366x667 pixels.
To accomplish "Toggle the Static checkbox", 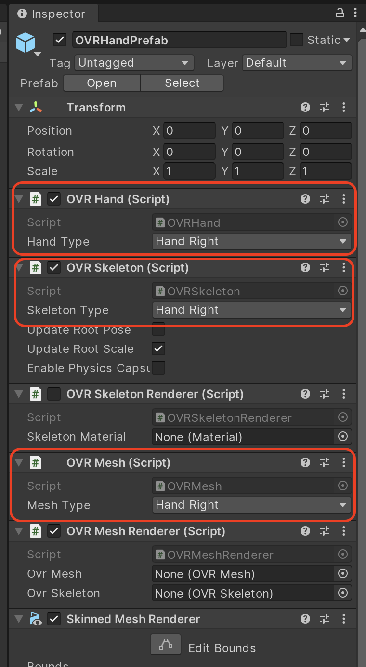I will (x=297, y=40).
